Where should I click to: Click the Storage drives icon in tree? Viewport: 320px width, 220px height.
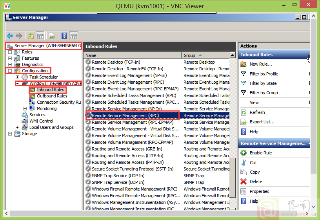(x=17, y=134)
